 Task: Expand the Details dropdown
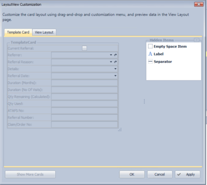[x=115, y=69]
